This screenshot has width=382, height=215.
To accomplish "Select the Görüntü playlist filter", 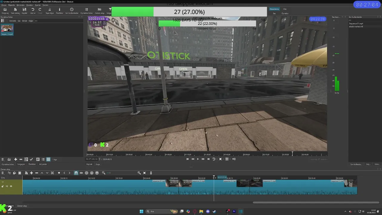I will pos(13,21).
